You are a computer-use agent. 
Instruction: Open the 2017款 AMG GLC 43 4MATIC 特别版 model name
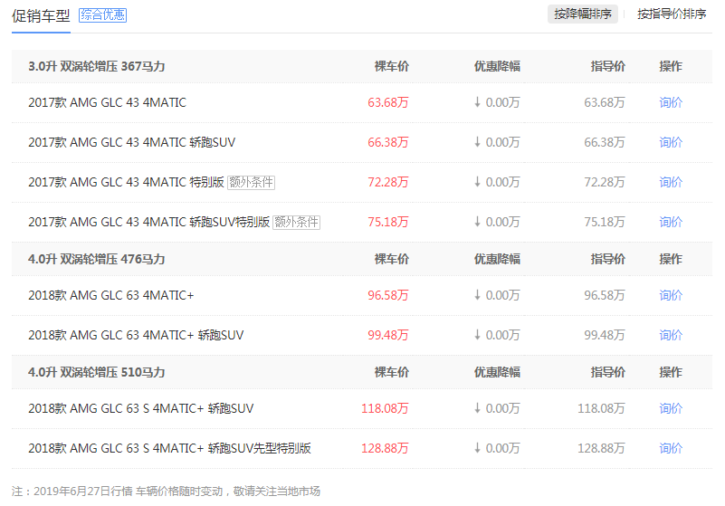coord(126,182)
